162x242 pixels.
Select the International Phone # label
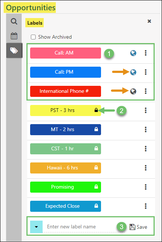click(65, 91)
